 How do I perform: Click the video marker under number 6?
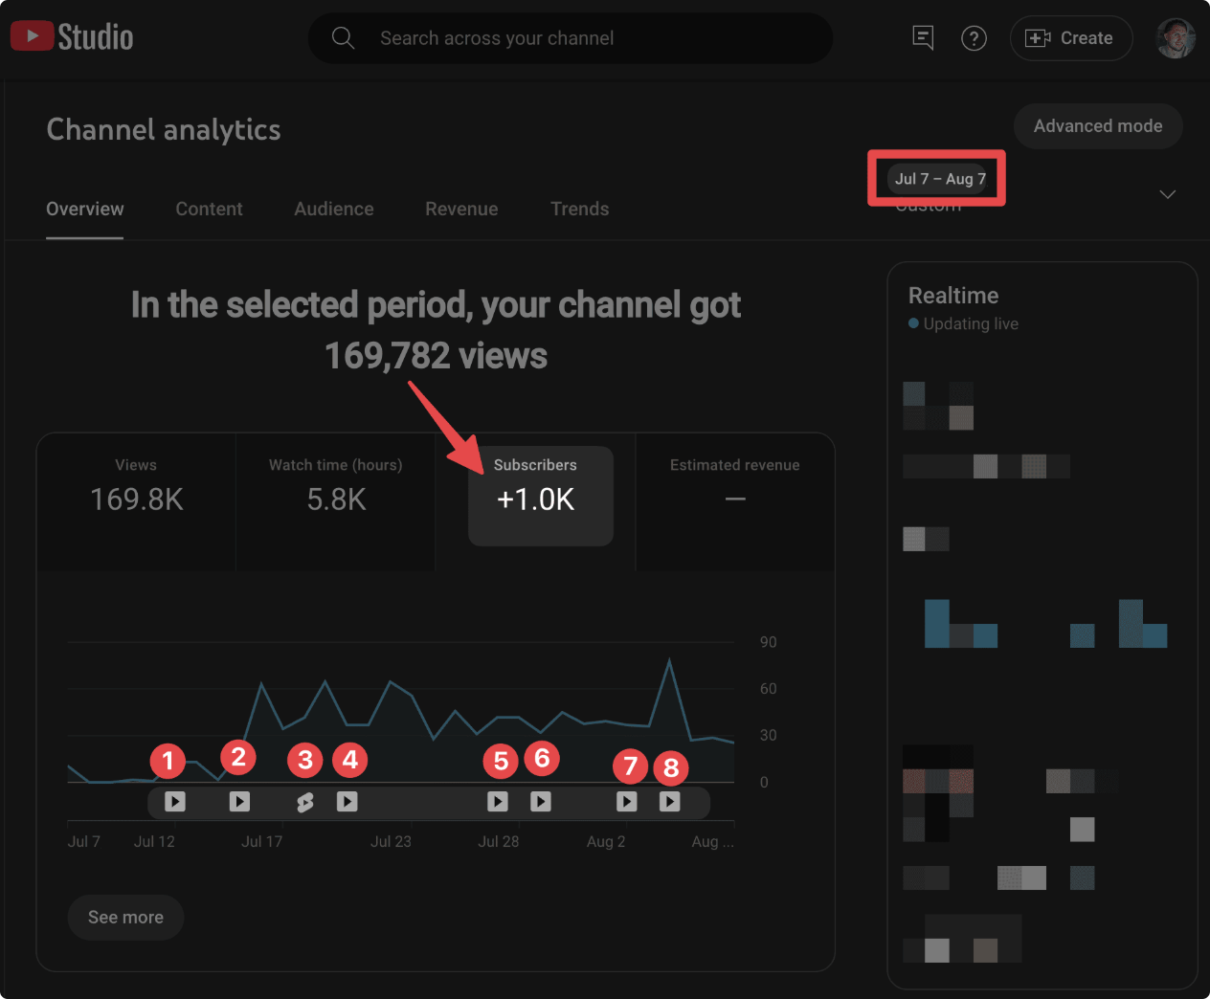(x=541, y=802)
